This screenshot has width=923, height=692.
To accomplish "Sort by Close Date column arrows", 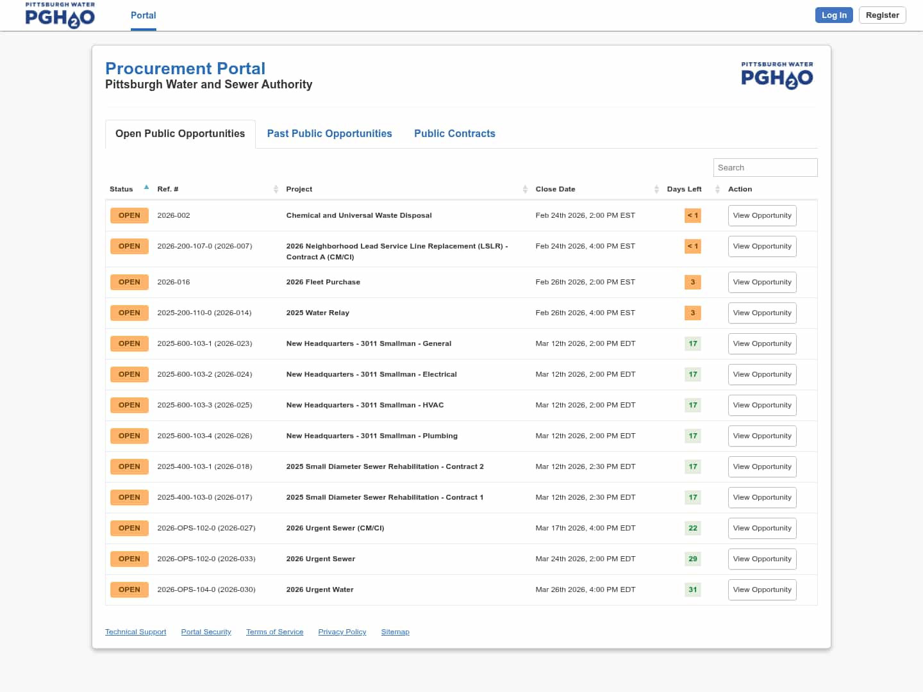I will tap(656, 189).
